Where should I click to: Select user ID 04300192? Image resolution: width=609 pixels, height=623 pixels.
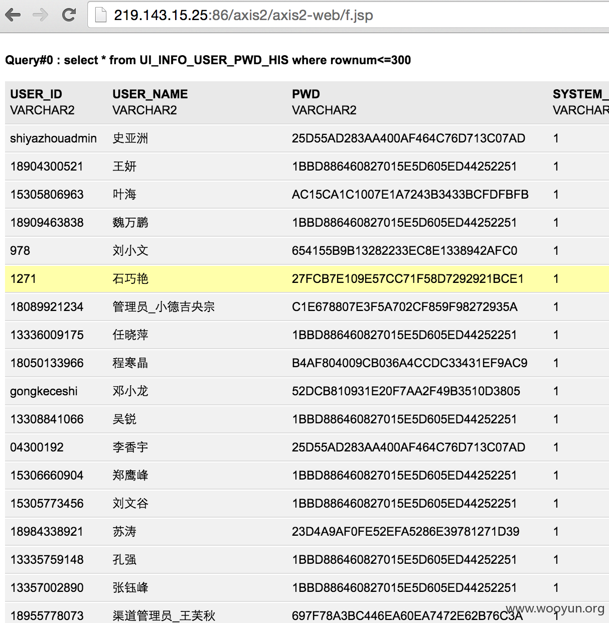tap(37, 447)
